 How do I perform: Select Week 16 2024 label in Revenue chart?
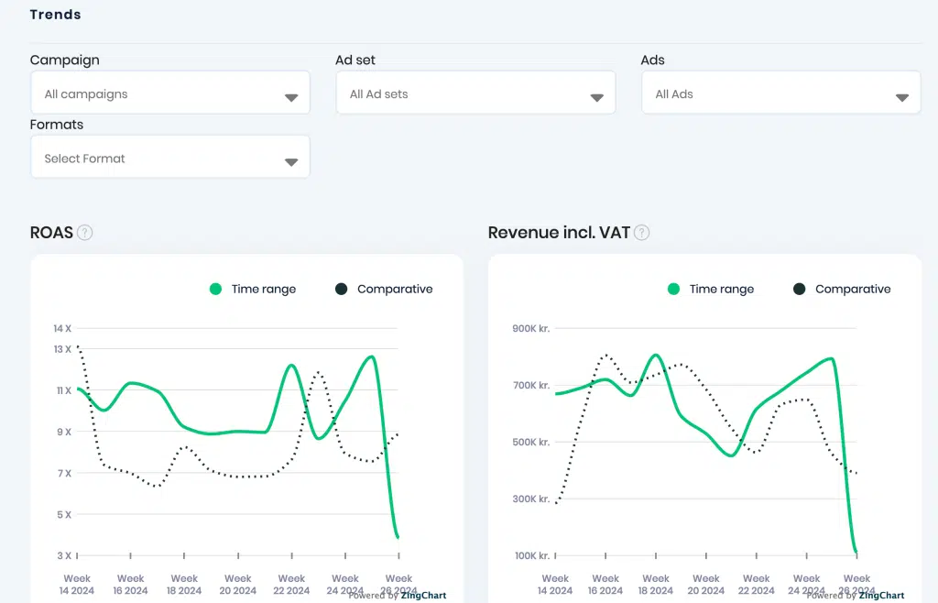point(605,585)
